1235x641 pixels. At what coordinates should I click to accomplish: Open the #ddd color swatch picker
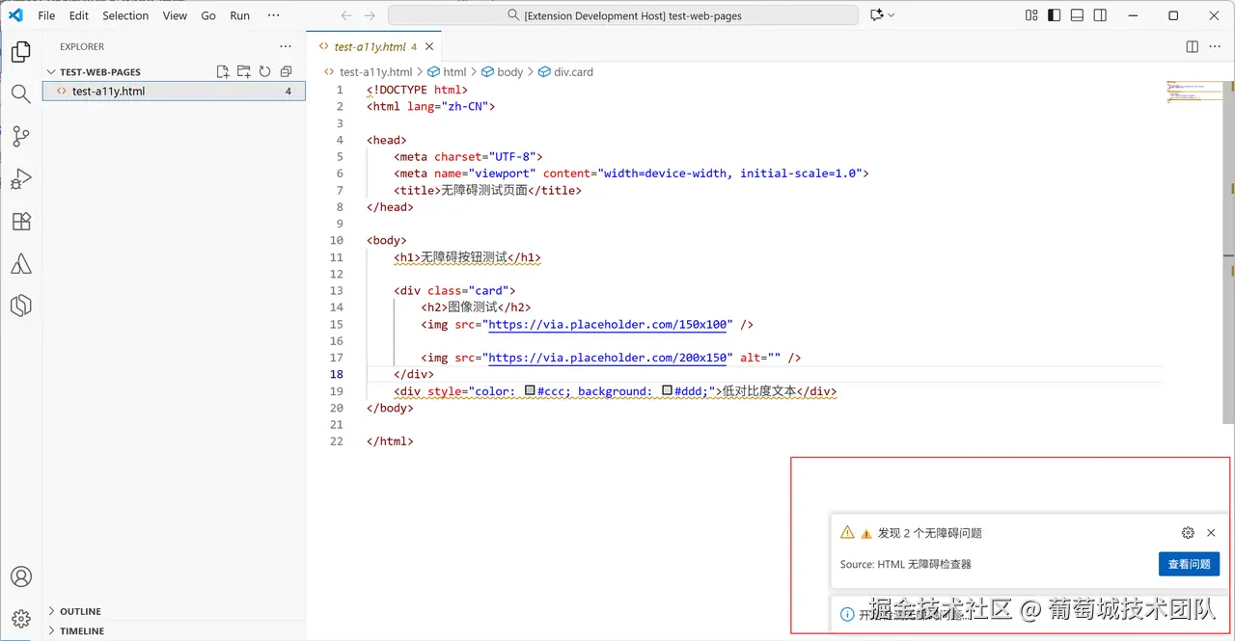pyautogui.click(x=667, y=390)
